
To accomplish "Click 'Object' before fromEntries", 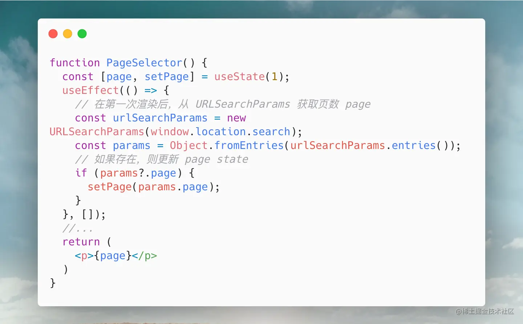I will click(x=188, y=145).
